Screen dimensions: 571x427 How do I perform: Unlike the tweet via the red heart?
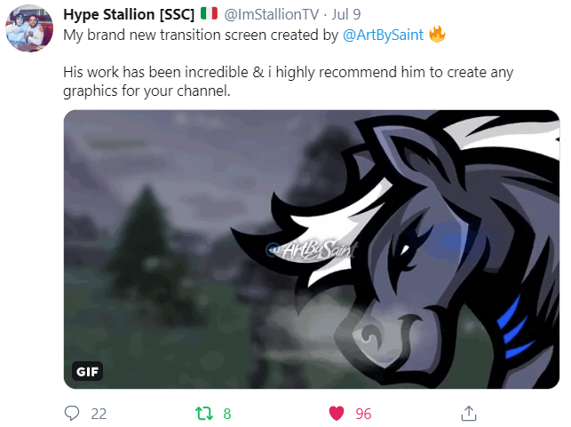337,414
